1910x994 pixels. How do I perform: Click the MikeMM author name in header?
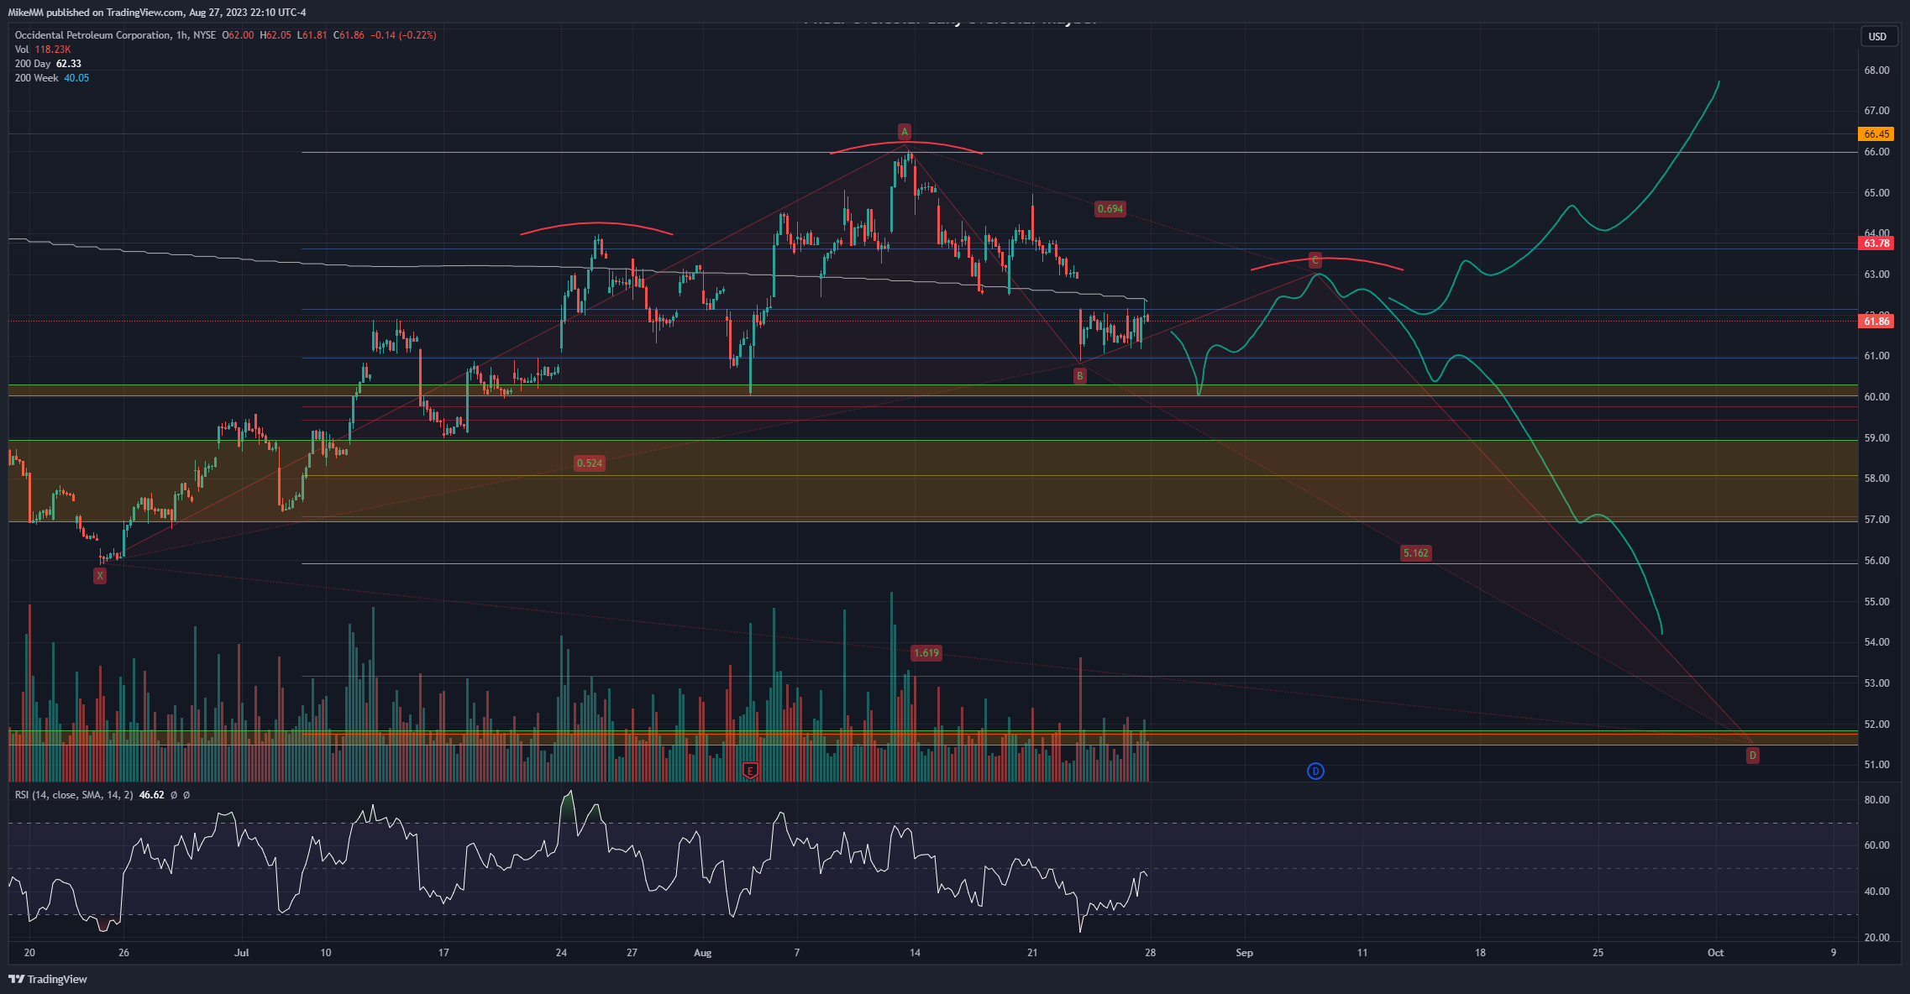click(x=25, y=13)
